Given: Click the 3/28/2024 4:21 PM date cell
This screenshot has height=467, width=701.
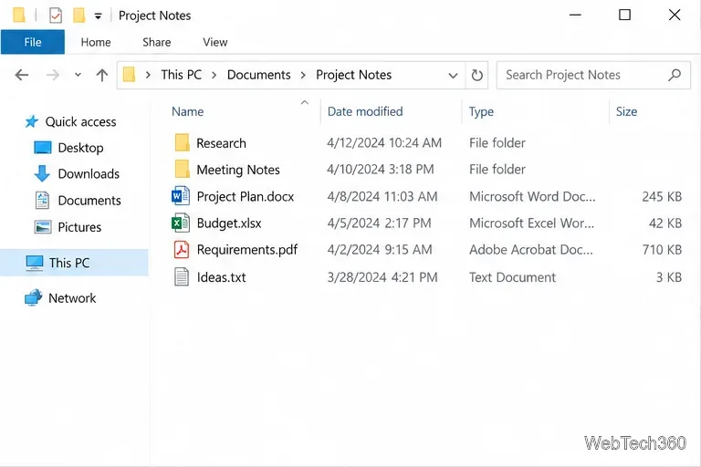Looking at the screenshot, I should pos(382,277).
